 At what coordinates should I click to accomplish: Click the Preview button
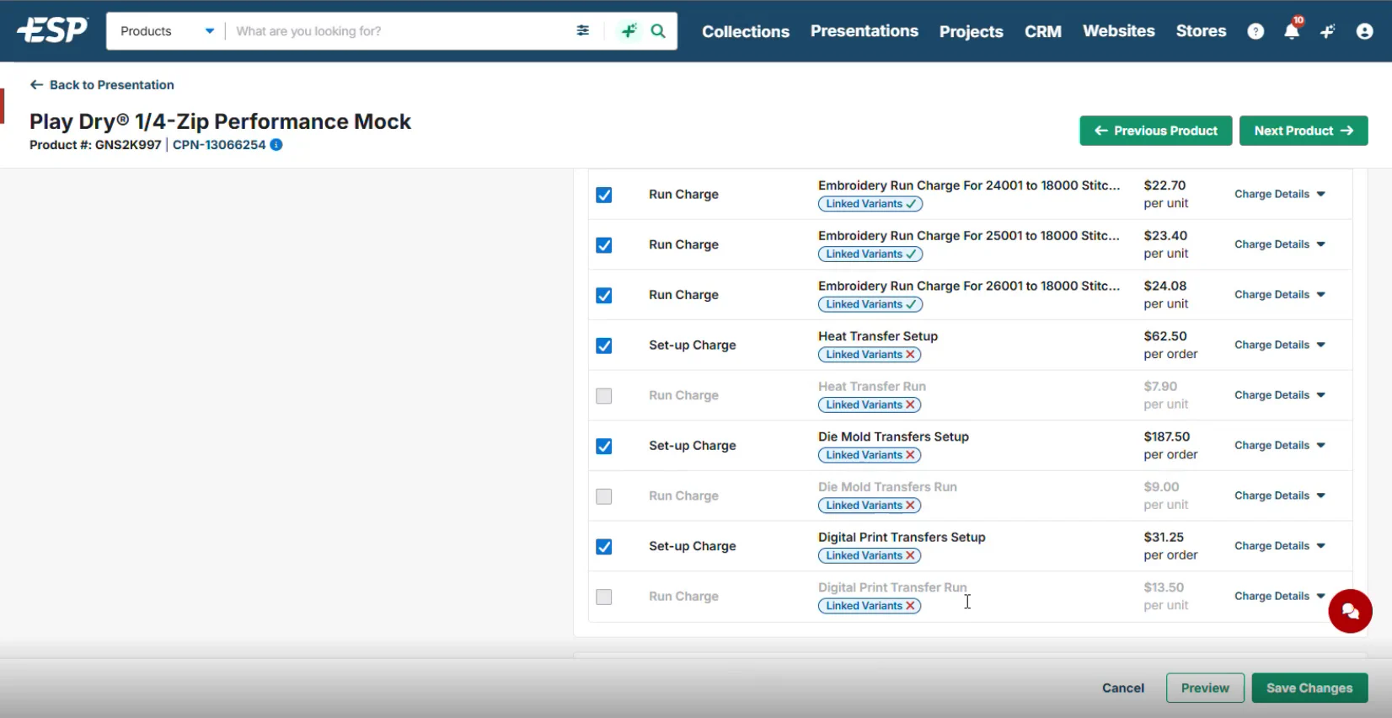[1205, 689]
